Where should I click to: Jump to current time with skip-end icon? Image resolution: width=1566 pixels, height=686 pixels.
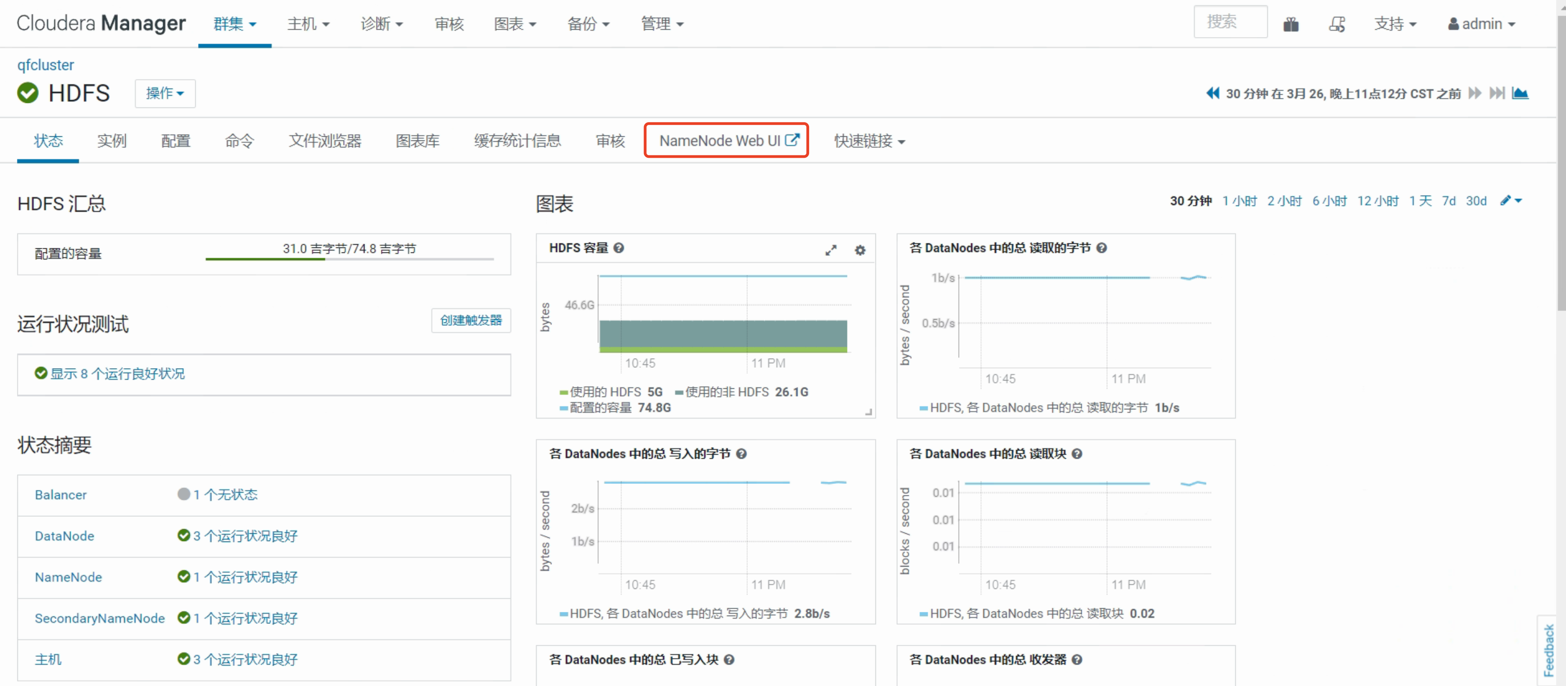[x=1496, y=93]
